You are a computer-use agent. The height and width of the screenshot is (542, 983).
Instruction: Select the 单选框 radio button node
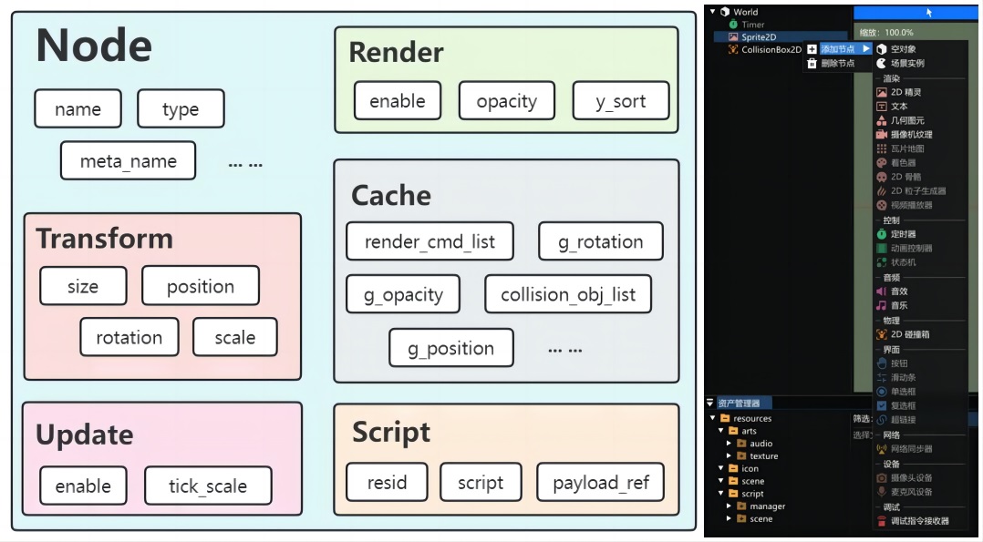click(903, 392)
